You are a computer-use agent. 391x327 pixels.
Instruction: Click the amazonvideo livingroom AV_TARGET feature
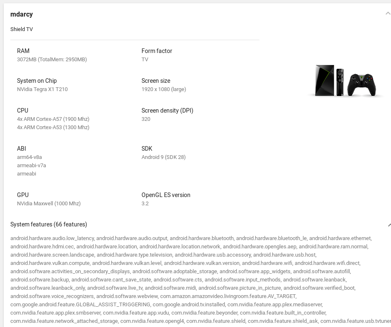click(227, 296)
